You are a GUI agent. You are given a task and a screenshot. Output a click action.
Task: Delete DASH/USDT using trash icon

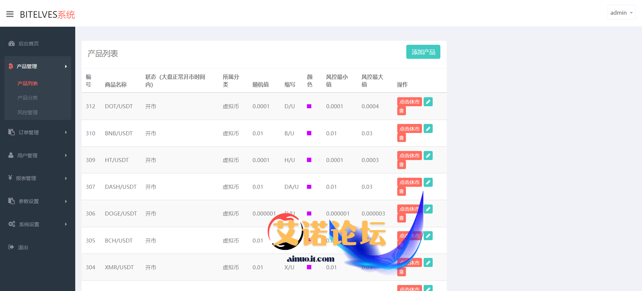coord(401,191)
